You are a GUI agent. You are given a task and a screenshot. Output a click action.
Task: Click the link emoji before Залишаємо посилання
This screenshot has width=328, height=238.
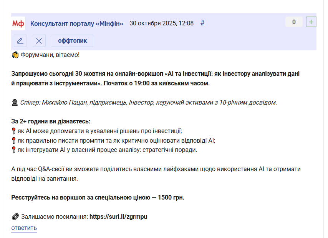click(x=15, y=217)
